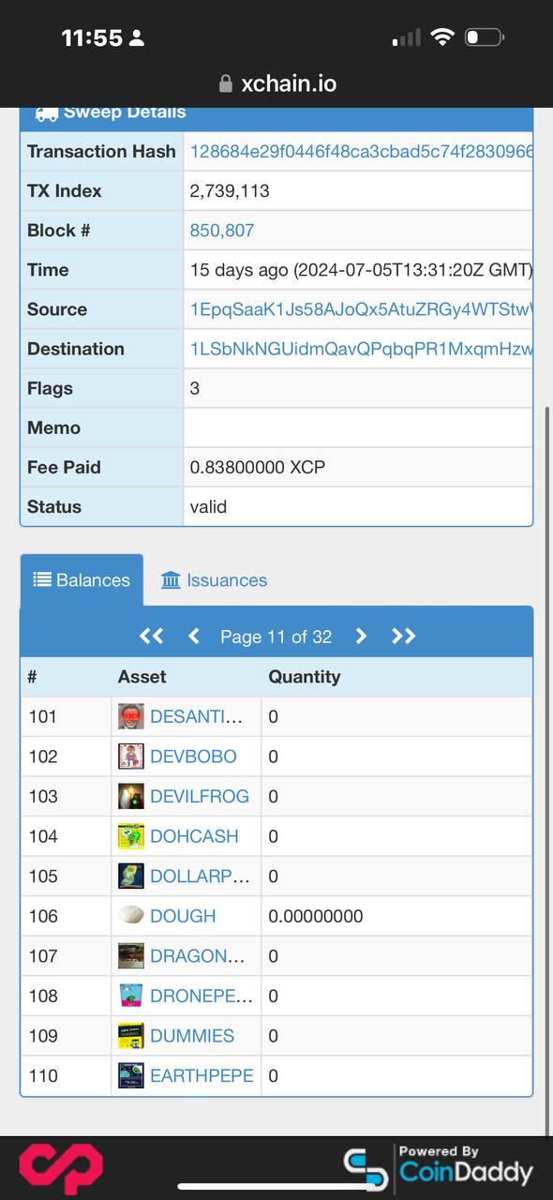553x1200 pixels.
Task: Click the Counterparty logo in footer
Action: (x=61, y=1168)
